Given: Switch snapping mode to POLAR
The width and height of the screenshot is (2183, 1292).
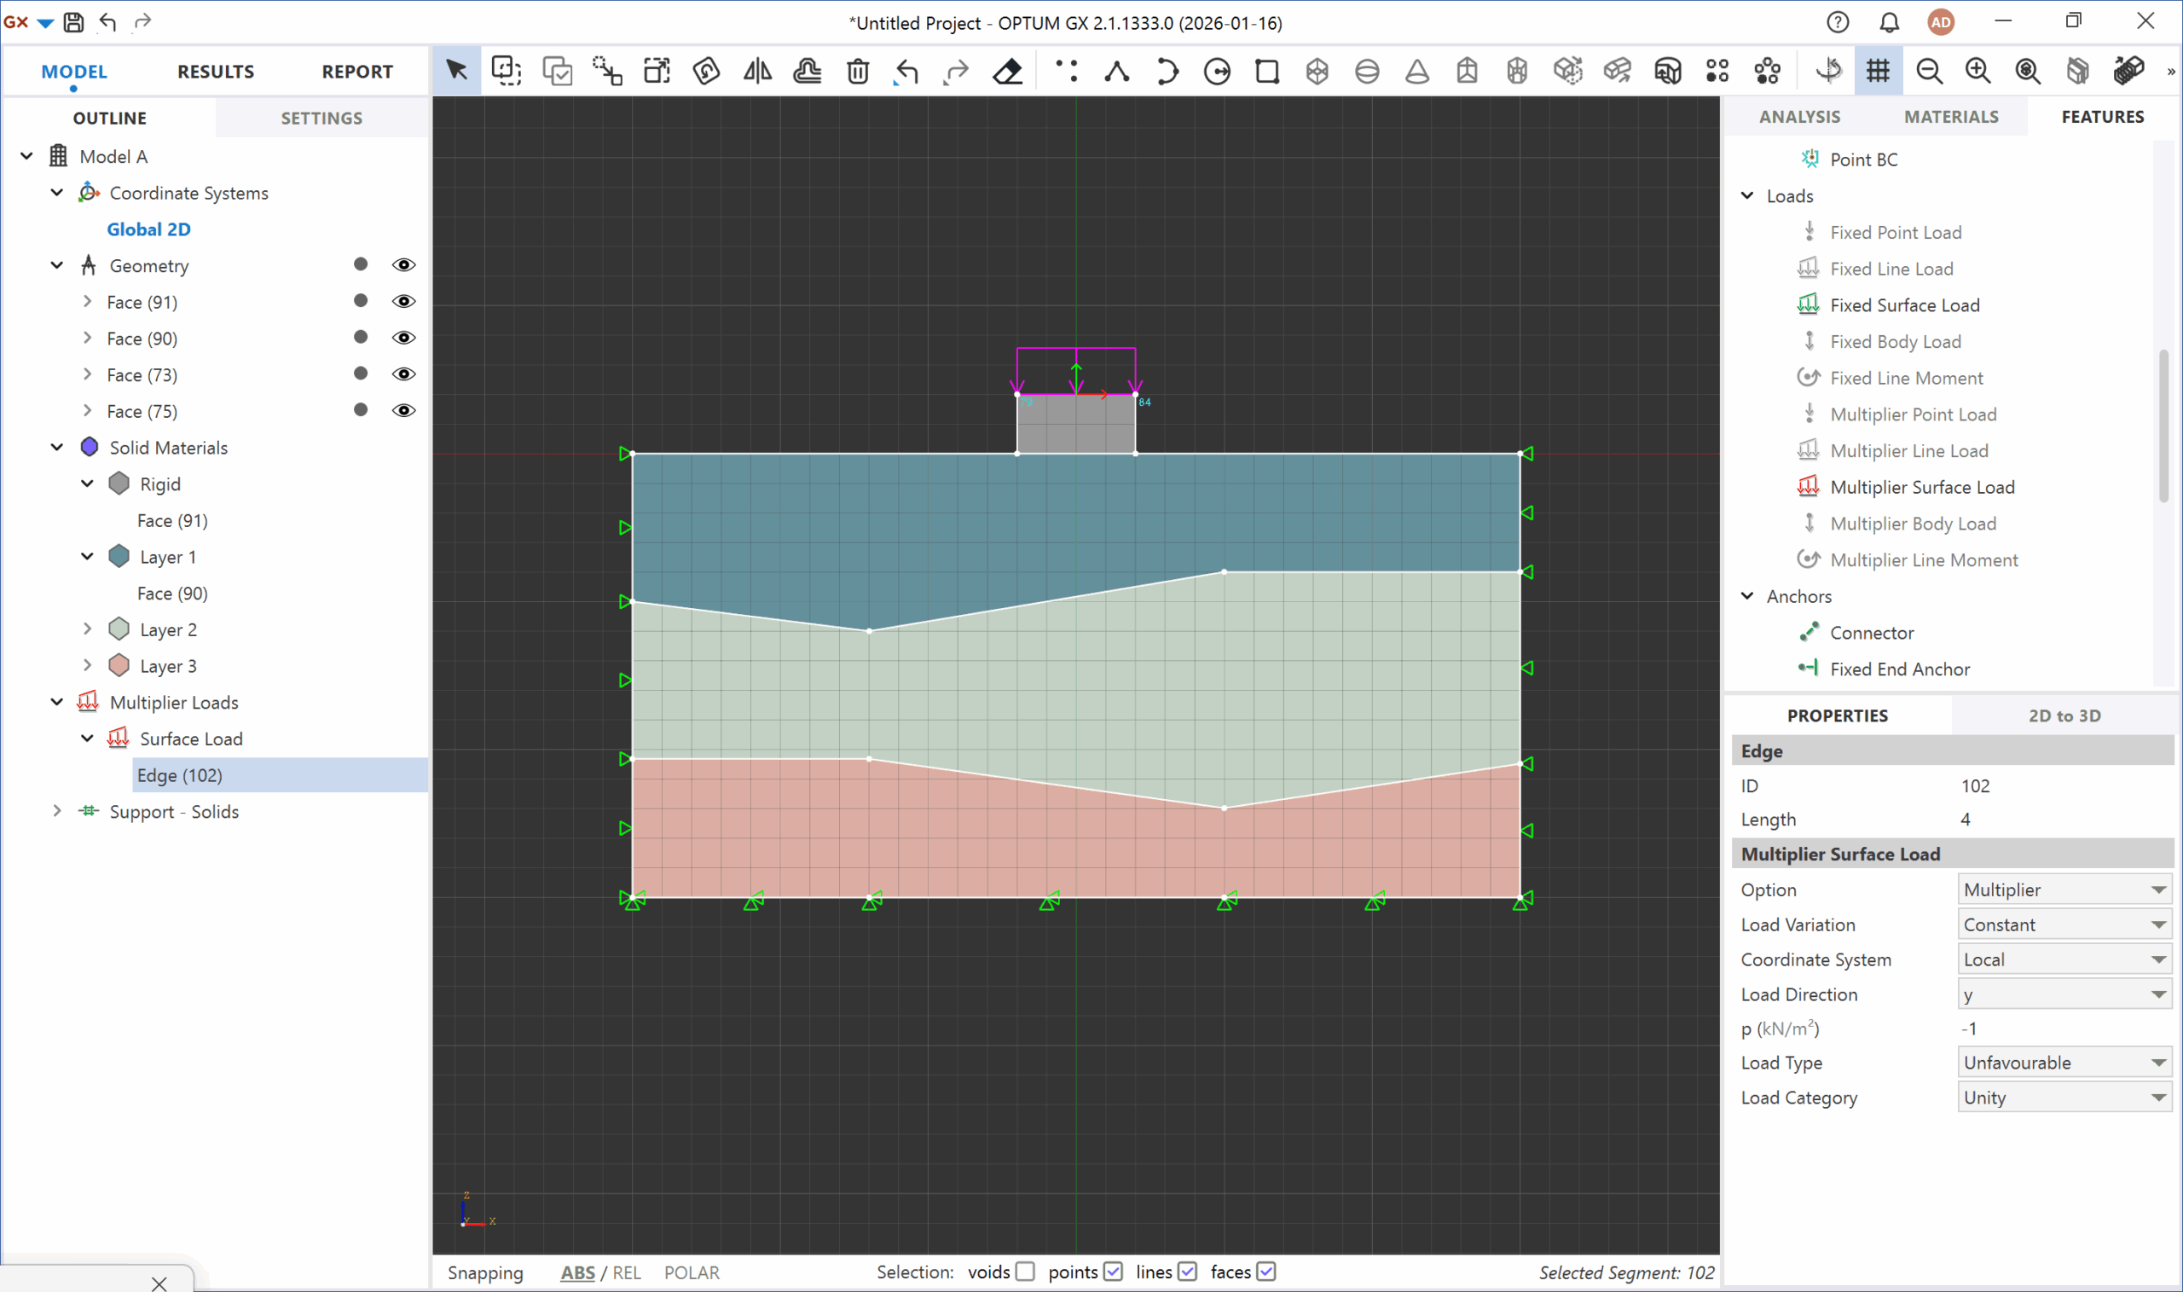Looking at the screenshot, I should 691,1273.
